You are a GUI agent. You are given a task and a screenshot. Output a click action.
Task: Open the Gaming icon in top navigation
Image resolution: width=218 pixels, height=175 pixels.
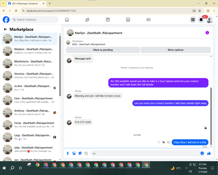(148, 20)
